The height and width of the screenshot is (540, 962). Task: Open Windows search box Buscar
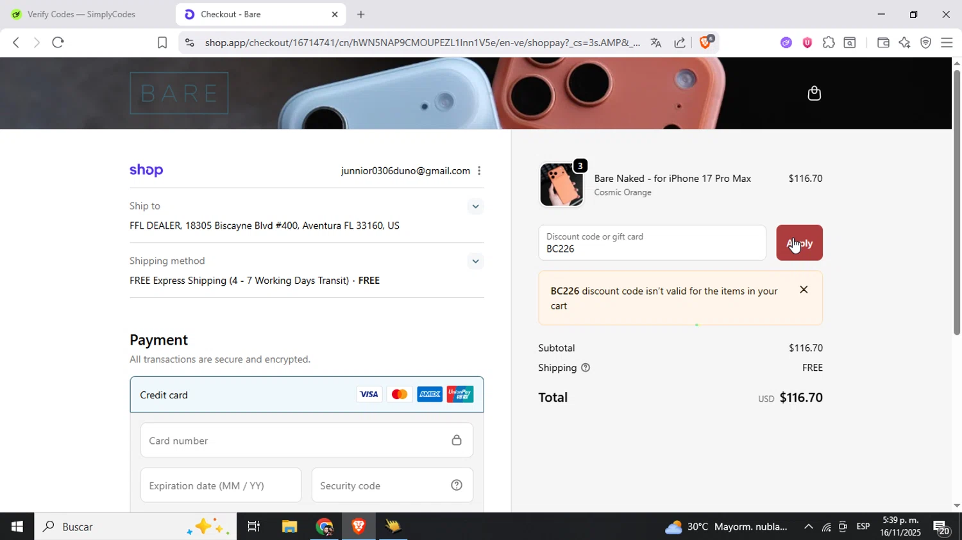(135, 527)
